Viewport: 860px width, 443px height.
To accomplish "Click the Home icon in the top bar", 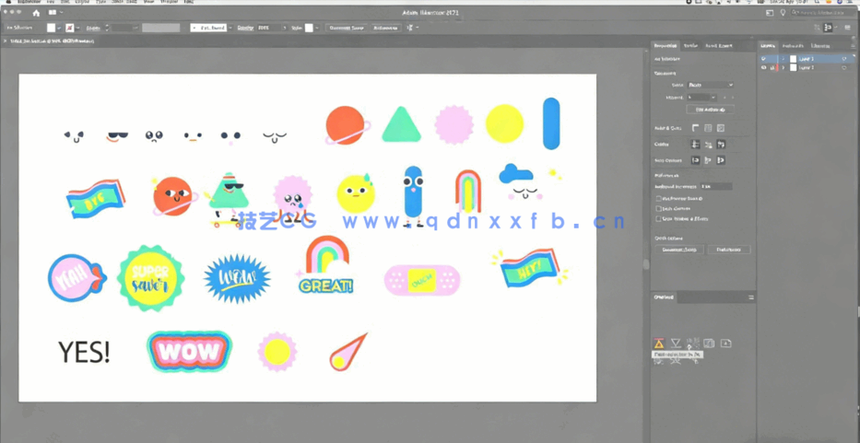I will [36, 14].
